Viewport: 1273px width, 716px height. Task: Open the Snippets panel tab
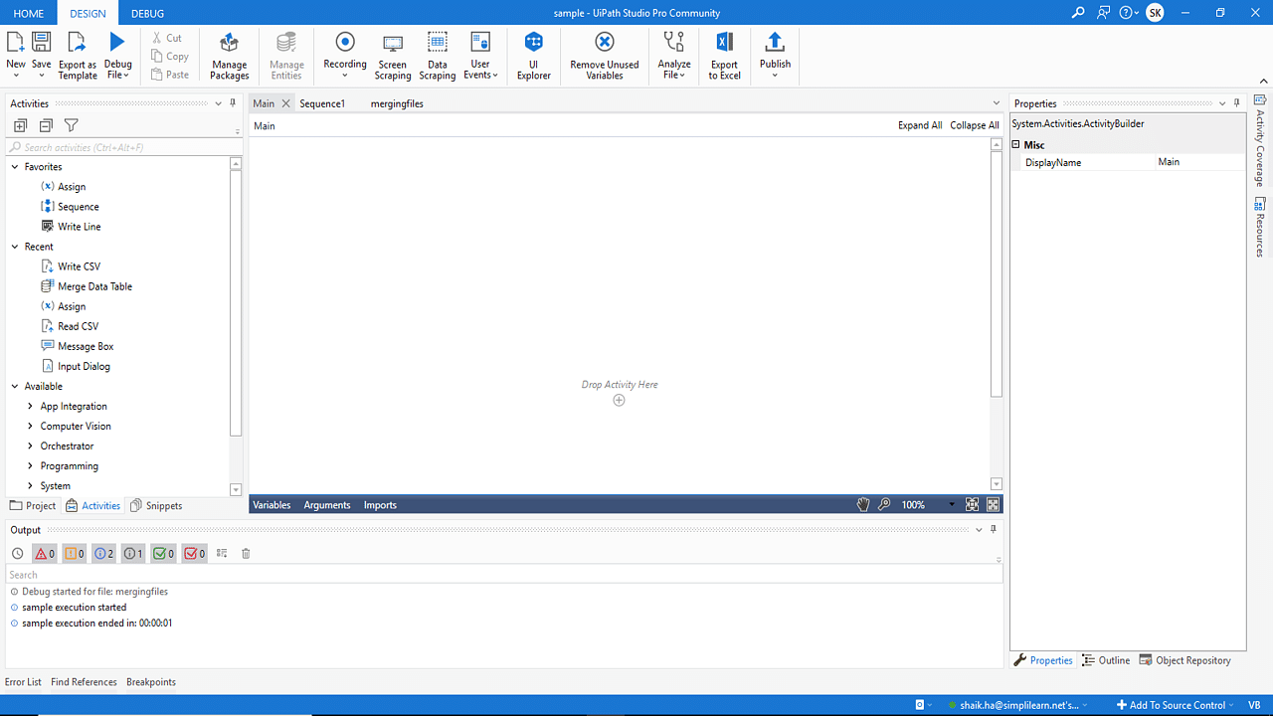(156, 505)
